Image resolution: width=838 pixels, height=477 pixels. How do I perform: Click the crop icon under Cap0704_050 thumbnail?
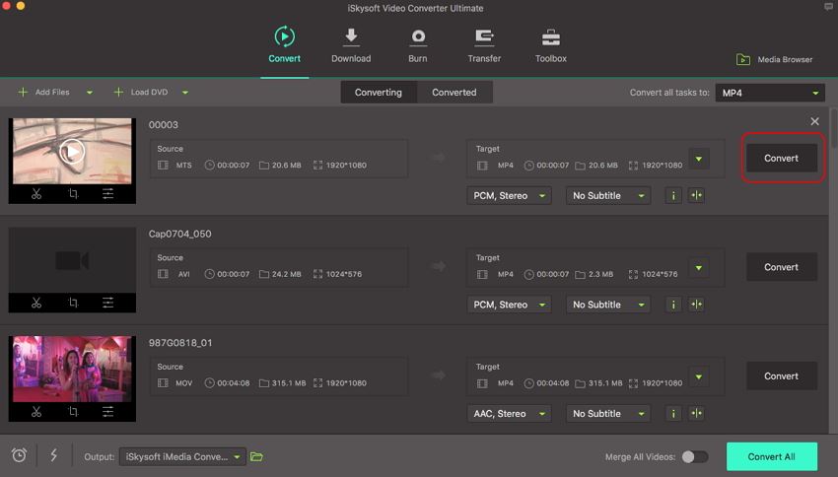click(x=73, y=304)
